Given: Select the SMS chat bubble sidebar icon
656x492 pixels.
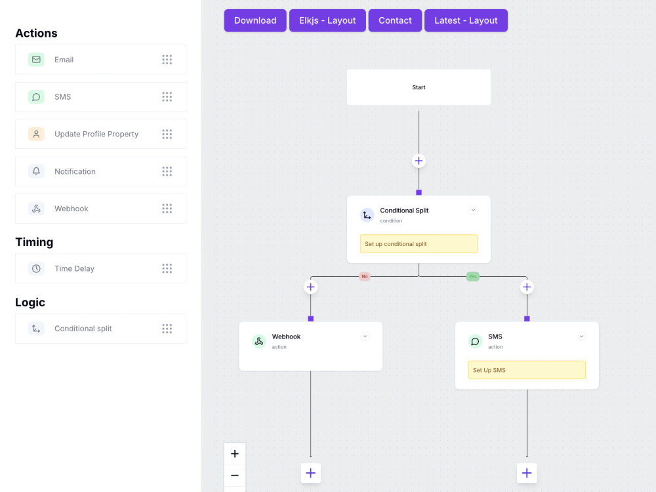Looking at the screenshot, I should point(36,96).
